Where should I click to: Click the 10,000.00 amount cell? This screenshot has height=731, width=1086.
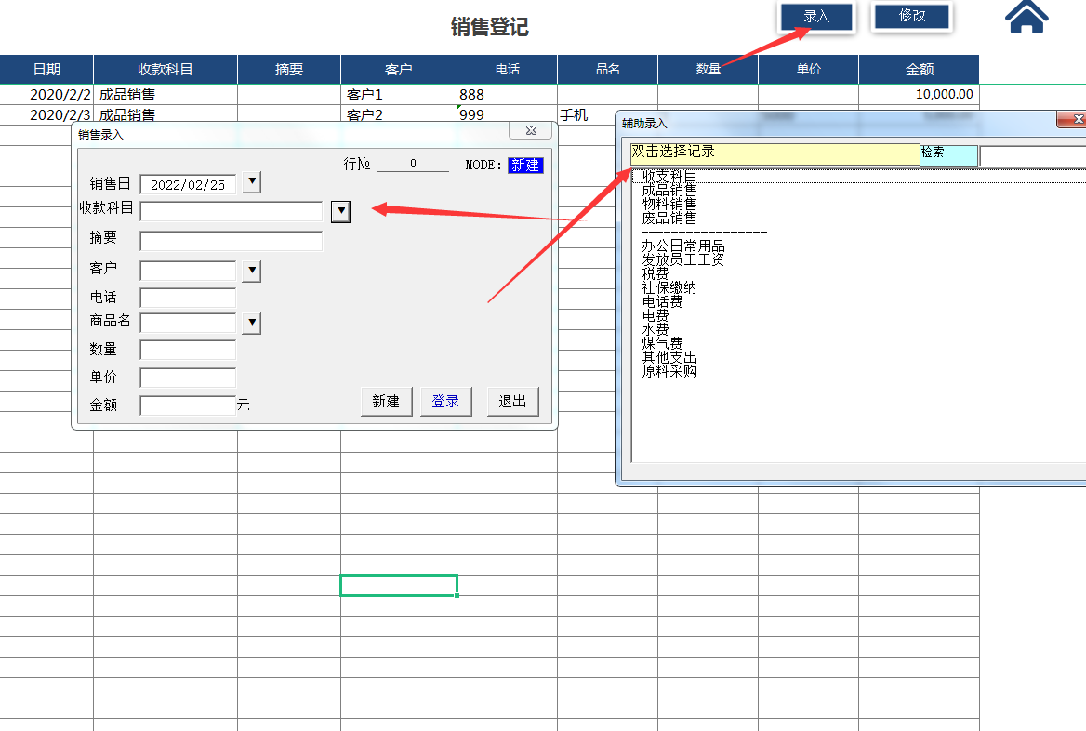point(919,94)
